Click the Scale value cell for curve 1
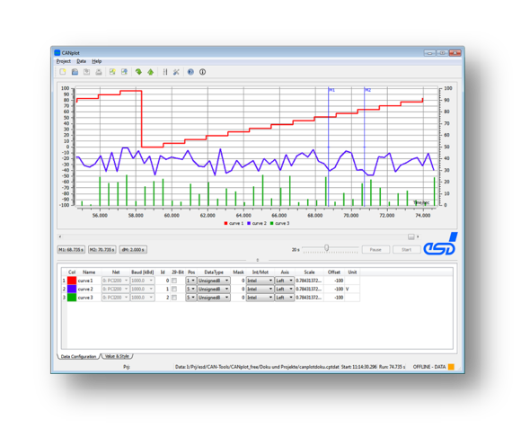521x437 pixels. point(309,281)
